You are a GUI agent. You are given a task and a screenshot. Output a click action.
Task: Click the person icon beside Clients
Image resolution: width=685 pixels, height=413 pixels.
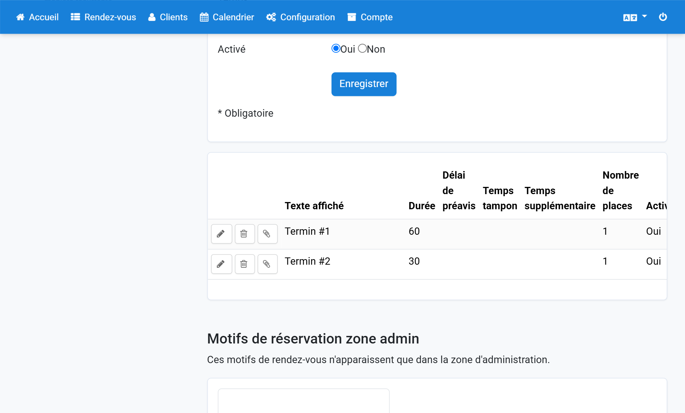pyautogui.click(x=152, y=17)
